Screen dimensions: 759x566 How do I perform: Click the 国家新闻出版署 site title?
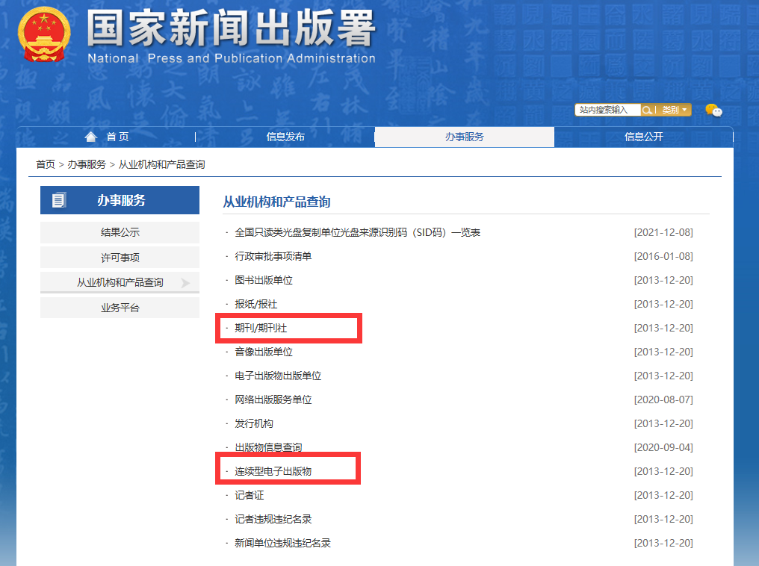[x=232, y=28]
